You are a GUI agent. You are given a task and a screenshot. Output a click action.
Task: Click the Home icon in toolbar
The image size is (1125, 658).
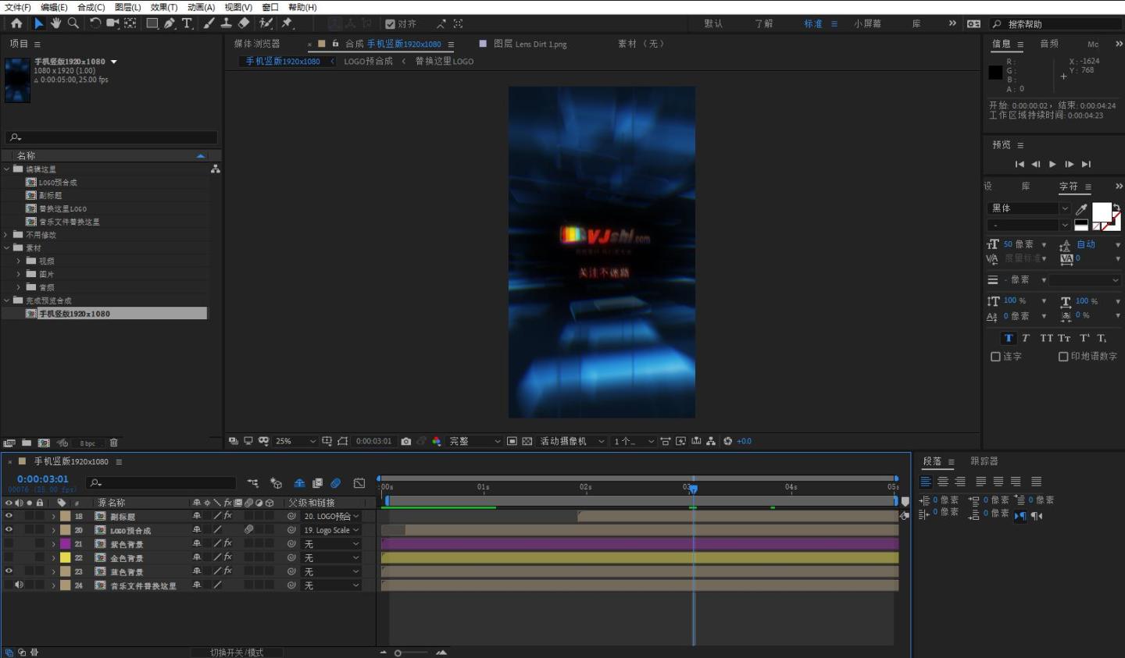pos(16,23)
